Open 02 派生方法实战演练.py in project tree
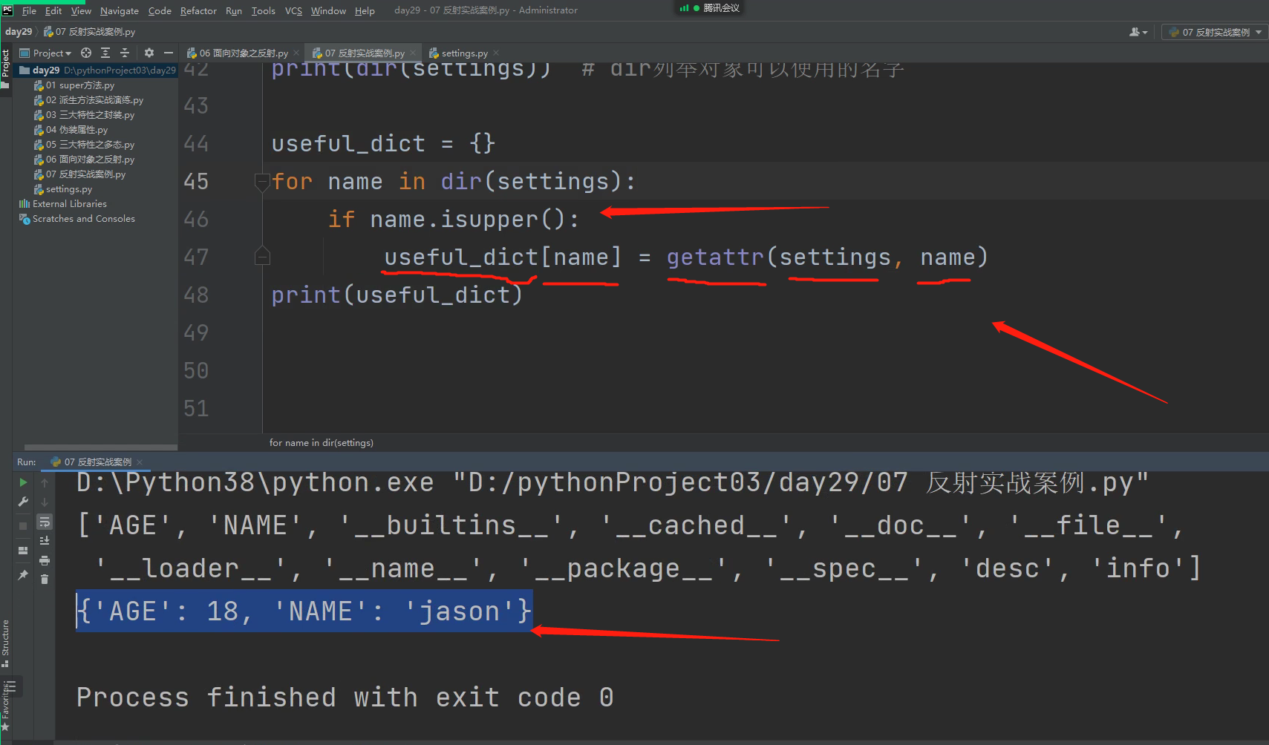The width and height of the screenshot is (1269, 745). coord(89,100)
